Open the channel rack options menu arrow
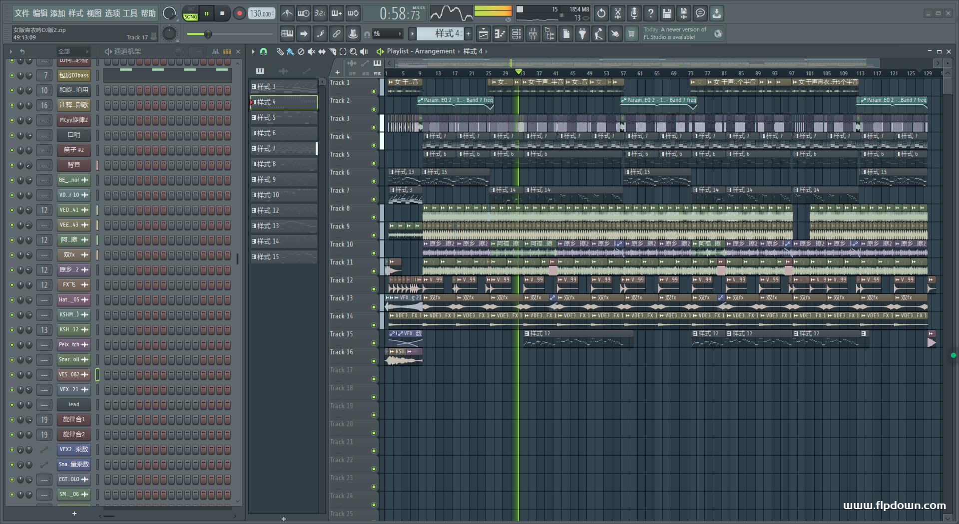The width and height of the screenshot is (959, 524). click(x=11, y=51)
